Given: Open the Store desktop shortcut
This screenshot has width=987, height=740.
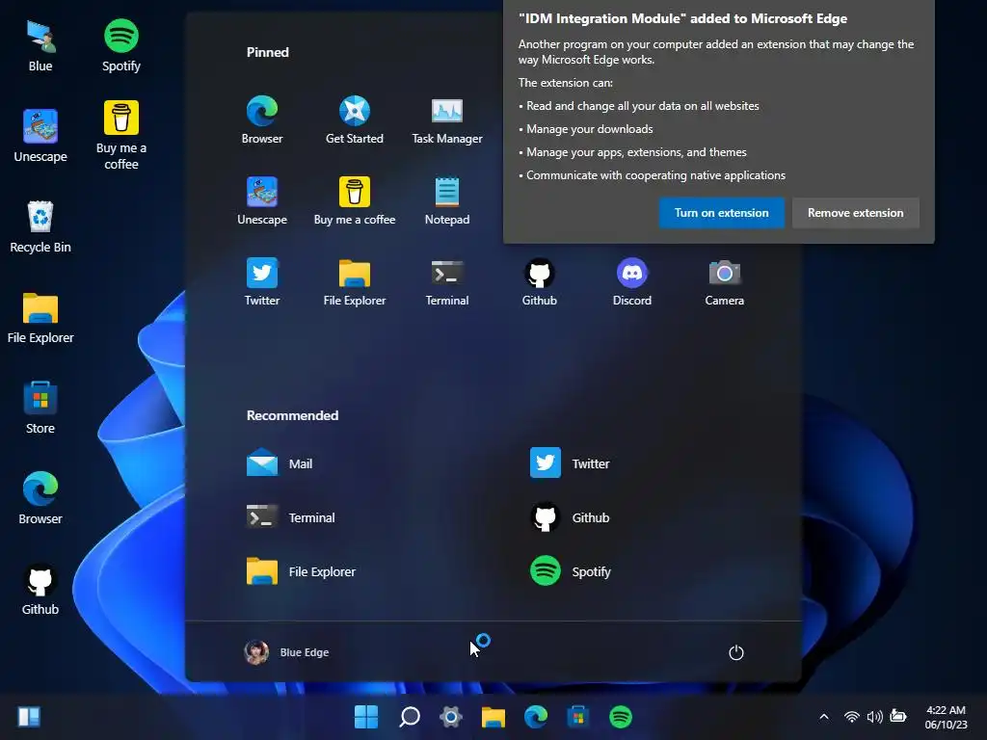Looking at the screenshot, I should click(40, 408).
